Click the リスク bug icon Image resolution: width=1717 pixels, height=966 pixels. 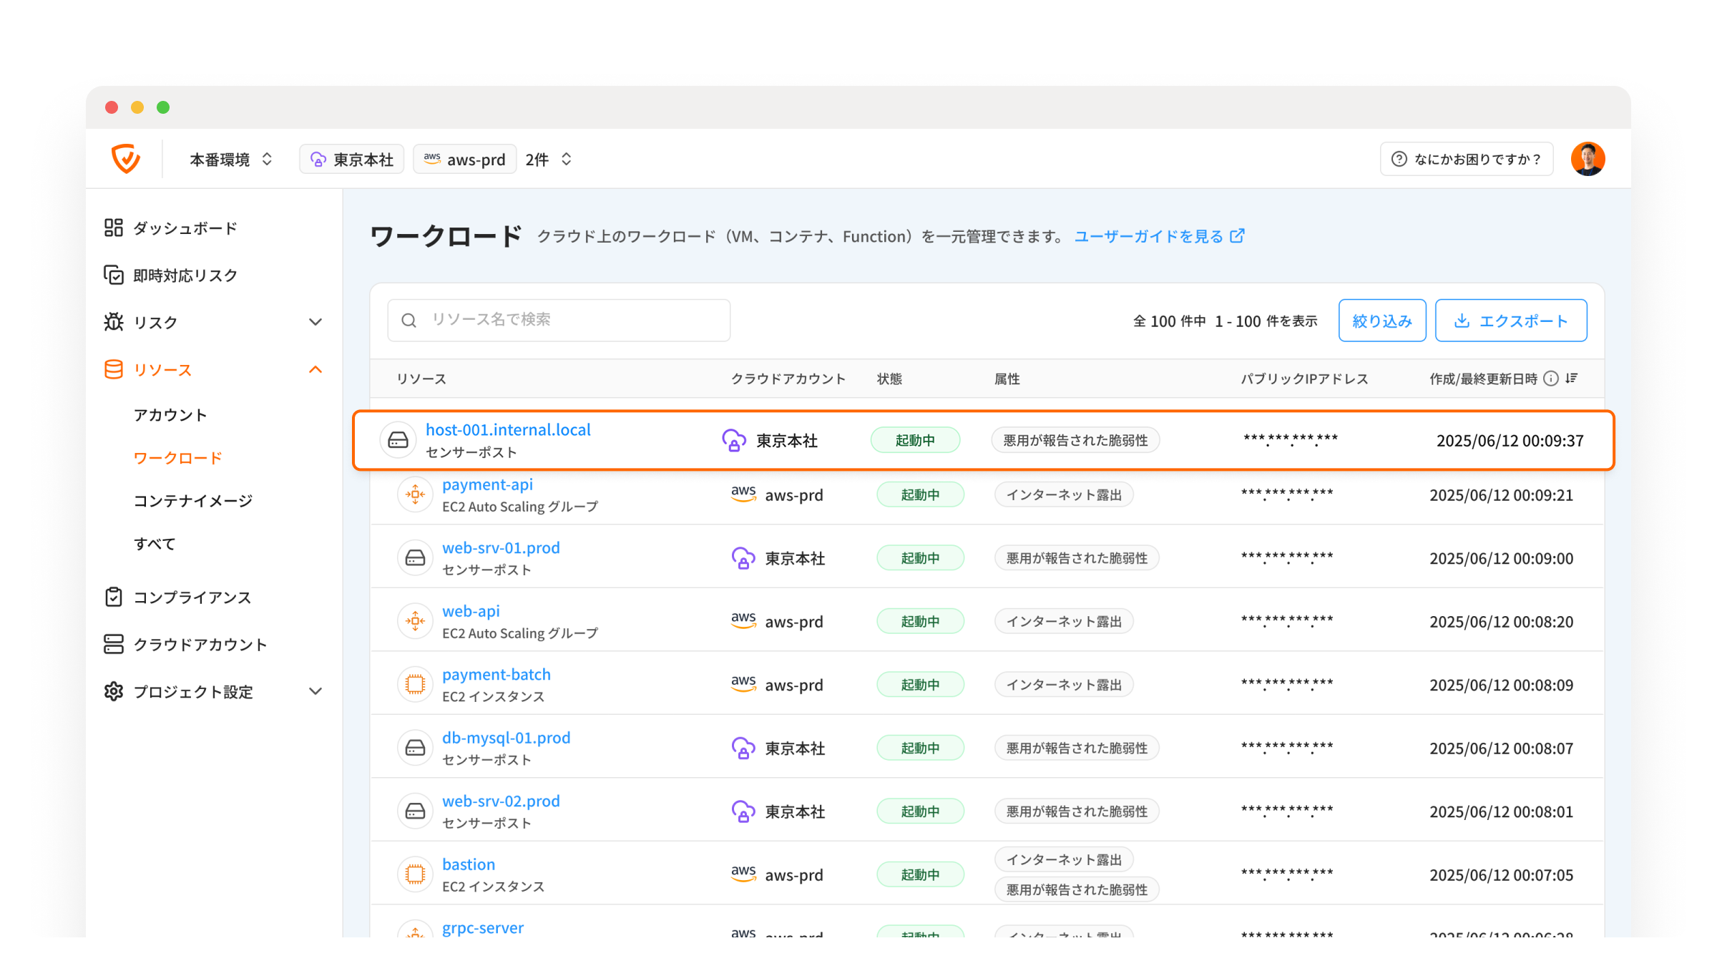[113, 322]
